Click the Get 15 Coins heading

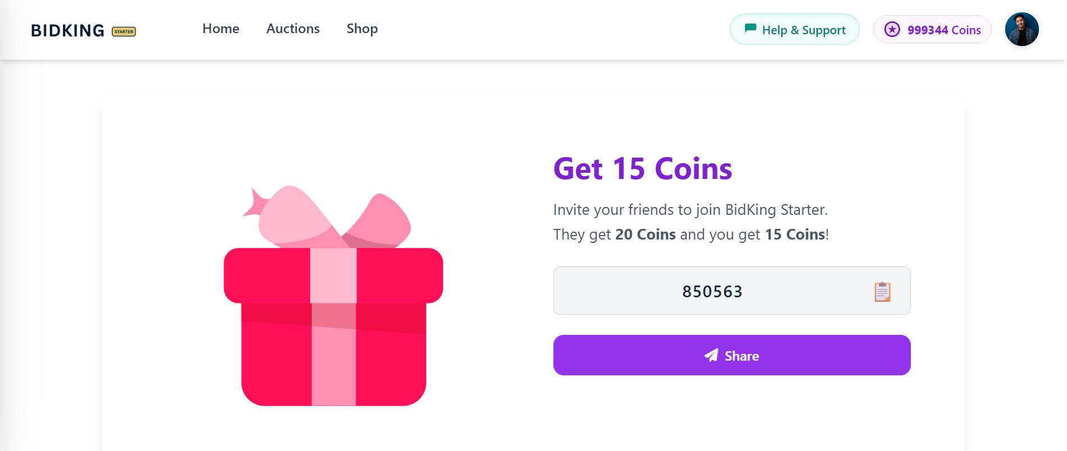[642, 169]
